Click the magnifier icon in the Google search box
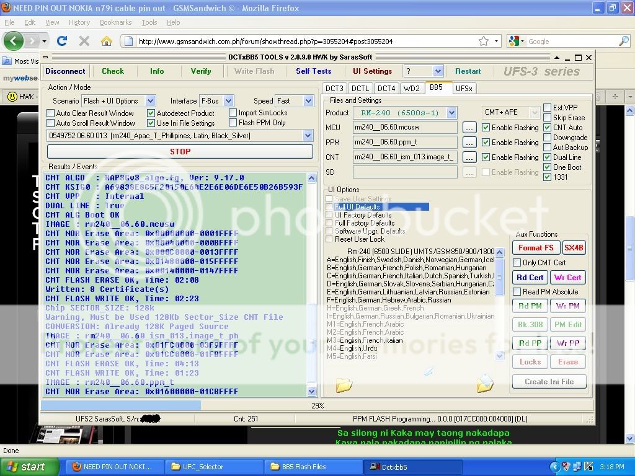635x476 pixels. click(624, 41)
